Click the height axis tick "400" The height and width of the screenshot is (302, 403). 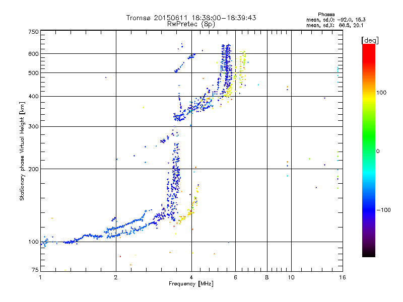pos(33,96)
